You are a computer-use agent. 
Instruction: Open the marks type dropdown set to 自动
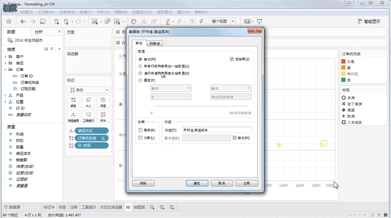(88, 90)
